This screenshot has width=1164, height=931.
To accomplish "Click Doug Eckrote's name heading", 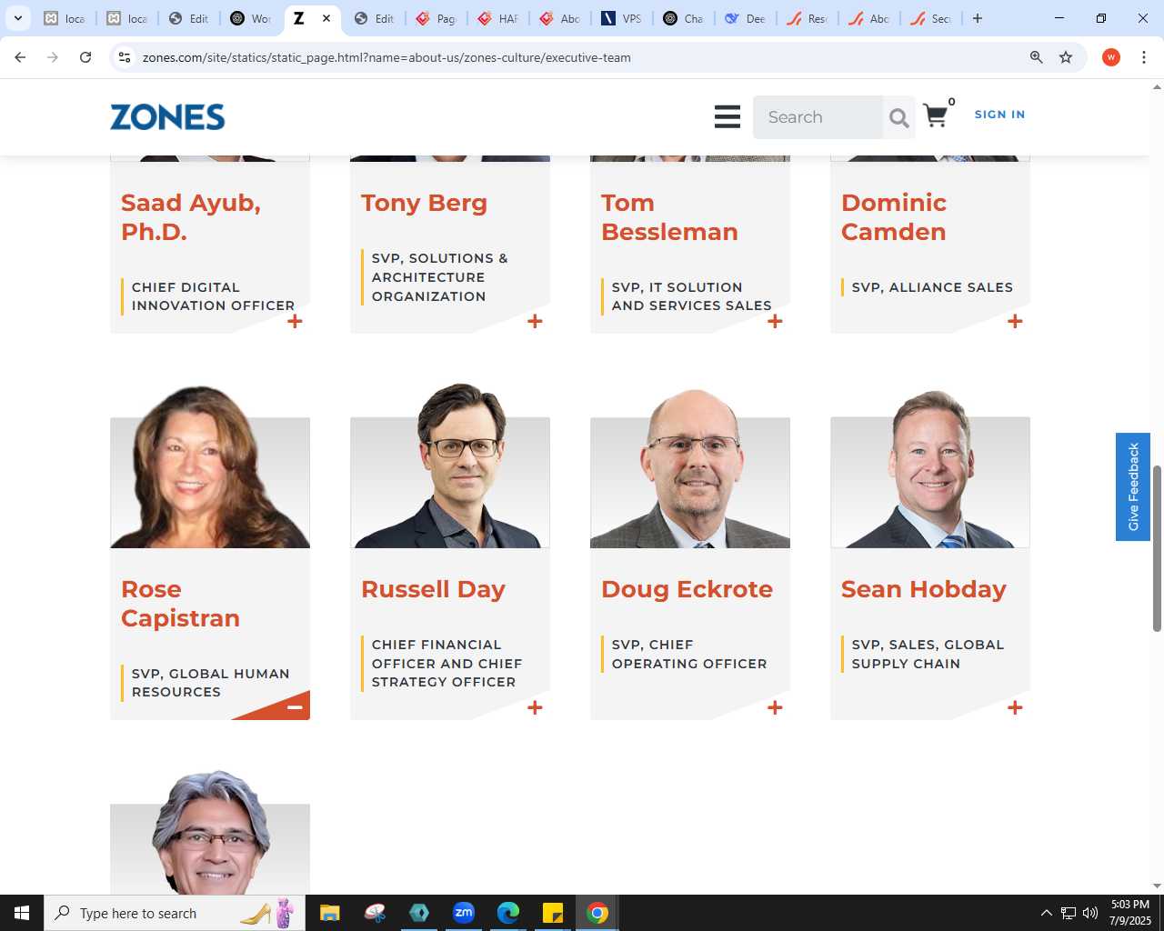I will 687,589.
